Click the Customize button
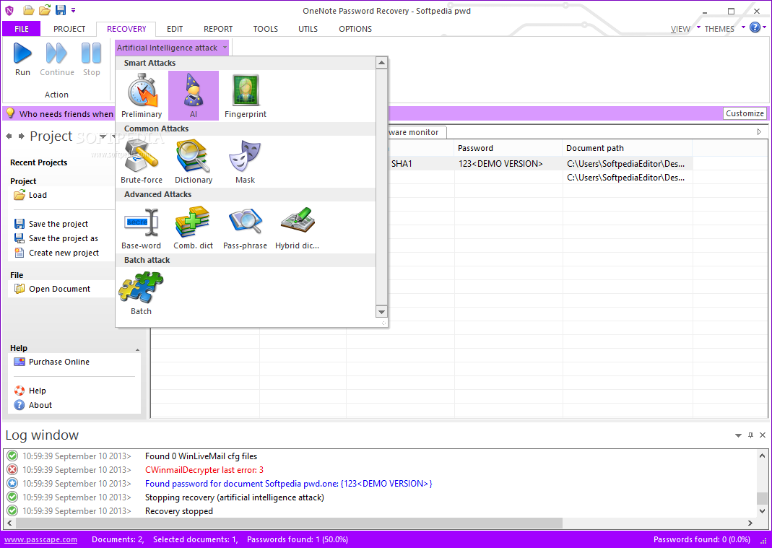The height and width of the screenshot is (548, 772). click(745, 113)
